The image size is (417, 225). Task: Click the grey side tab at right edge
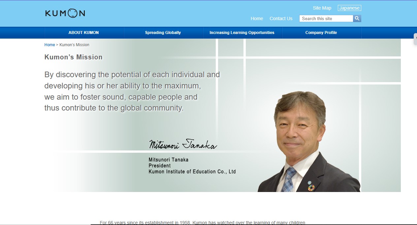[415, 39]
